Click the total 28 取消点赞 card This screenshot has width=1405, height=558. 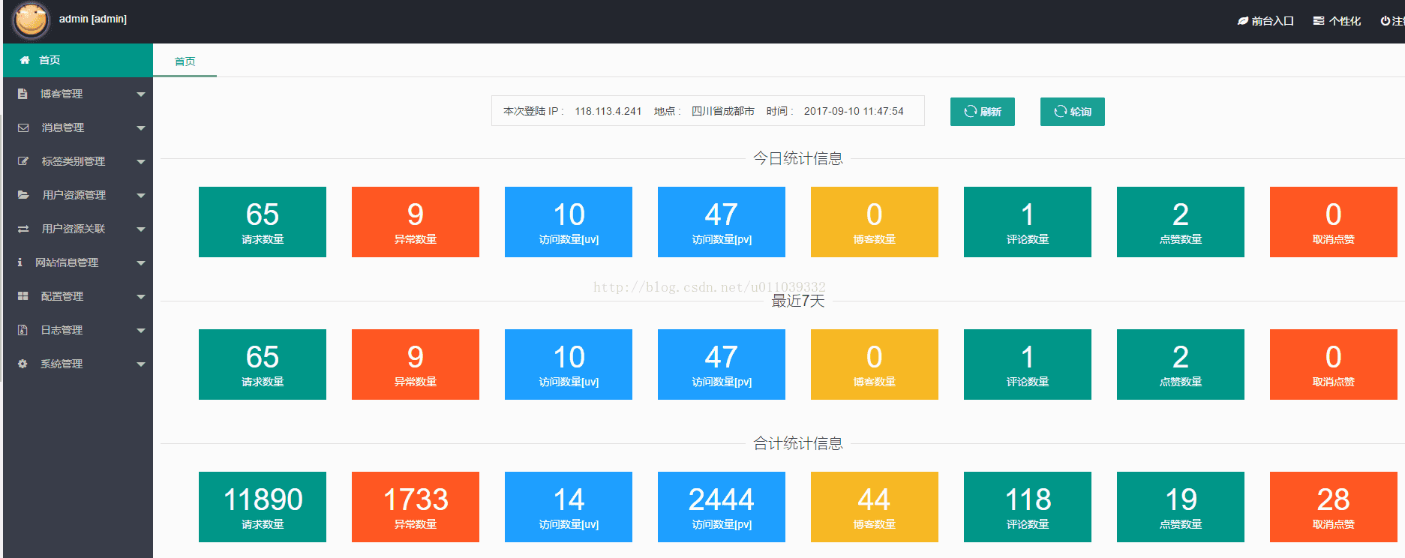click(x=1334, y=507)
